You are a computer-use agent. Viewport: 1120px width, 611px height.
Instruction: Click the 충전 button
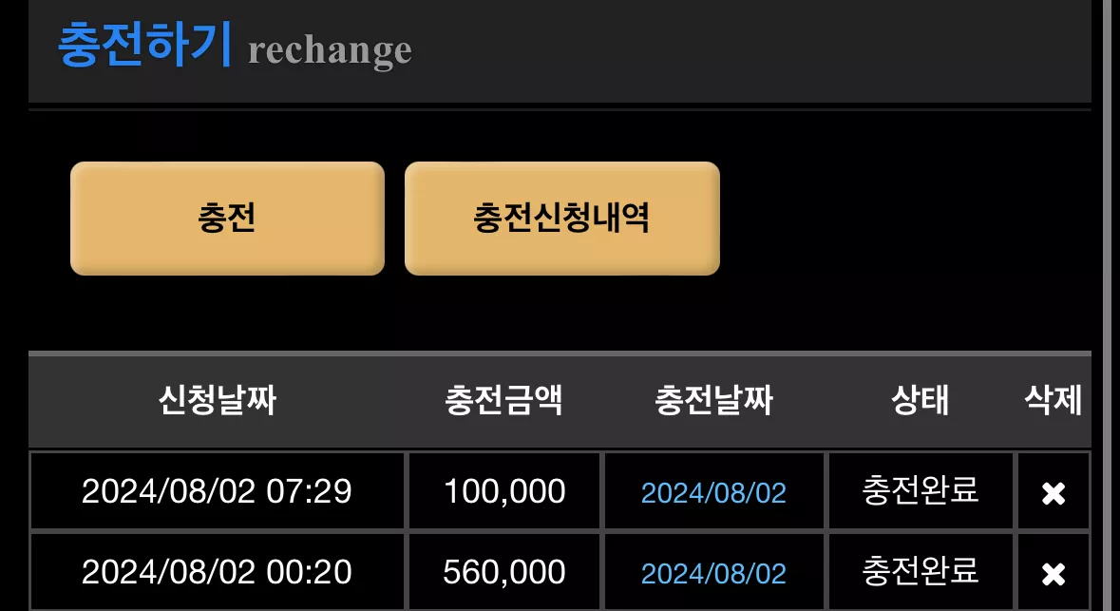click(x=227, y=218)
